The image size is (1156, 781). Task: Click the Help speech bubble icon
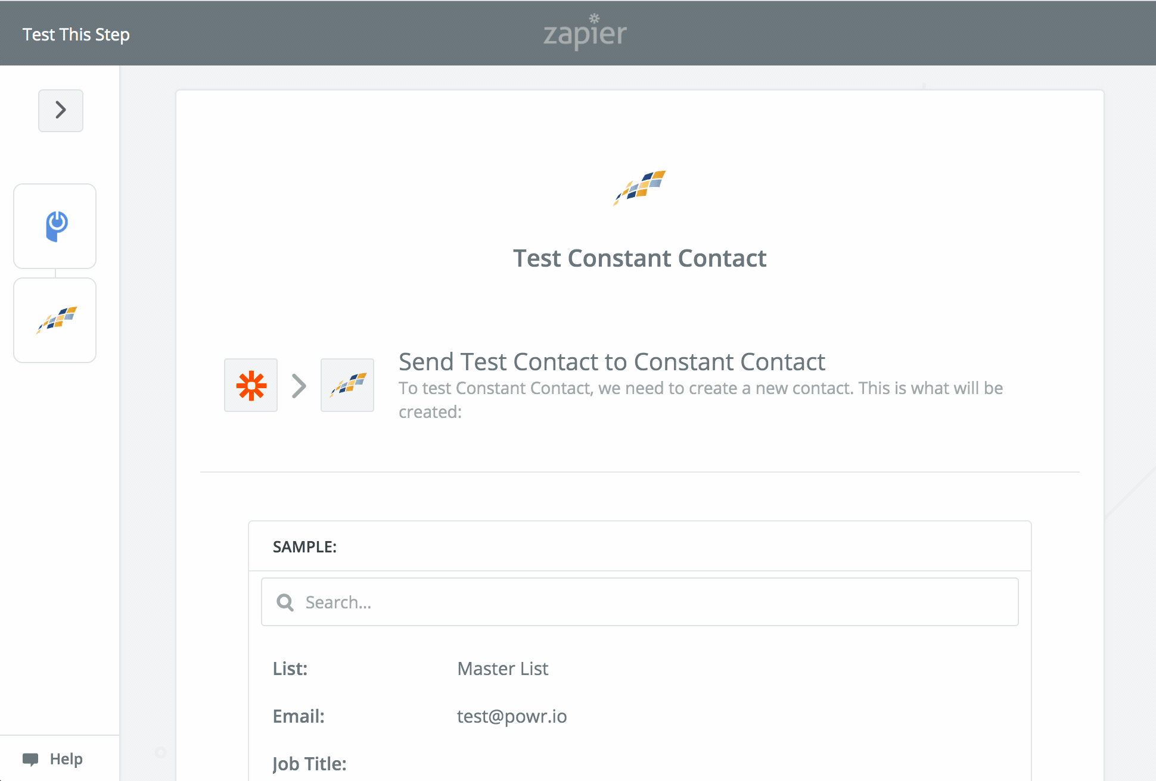coord(30,760)
